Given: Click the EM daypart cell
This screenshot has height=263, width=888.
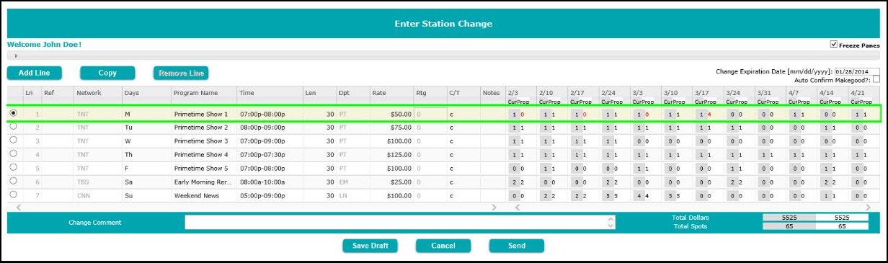Looking at the screenshot, I should coord(344,182).
